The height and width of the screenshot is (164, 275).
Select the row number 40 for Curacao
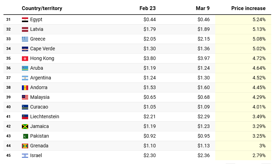[8, 107]
